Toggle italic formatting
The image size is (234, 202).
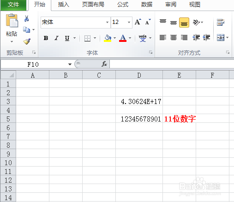57,38
